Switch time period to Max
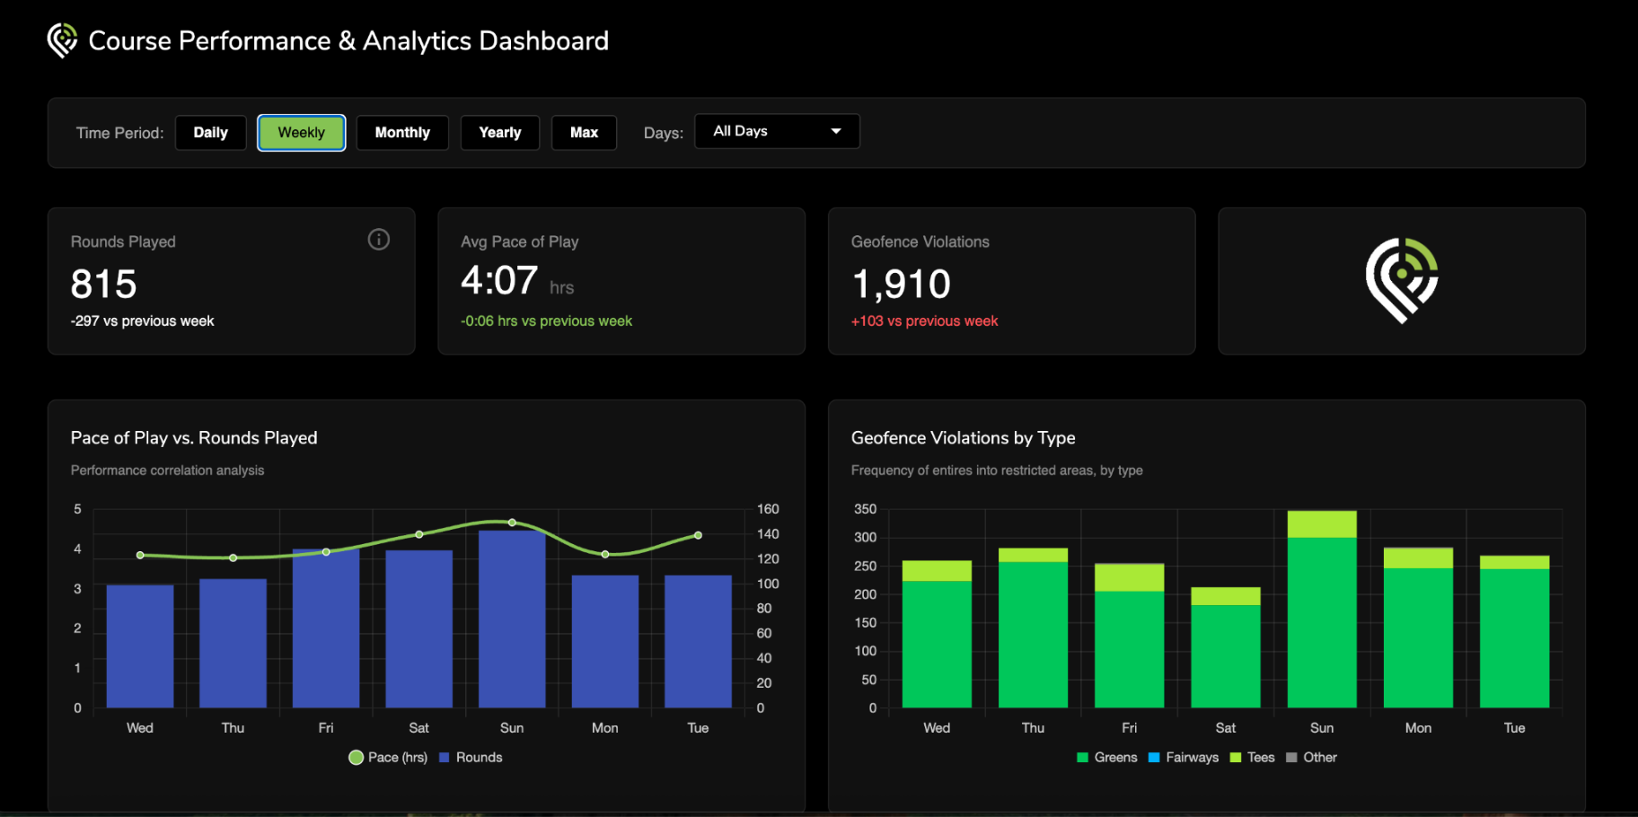 (x=584, y=133)
